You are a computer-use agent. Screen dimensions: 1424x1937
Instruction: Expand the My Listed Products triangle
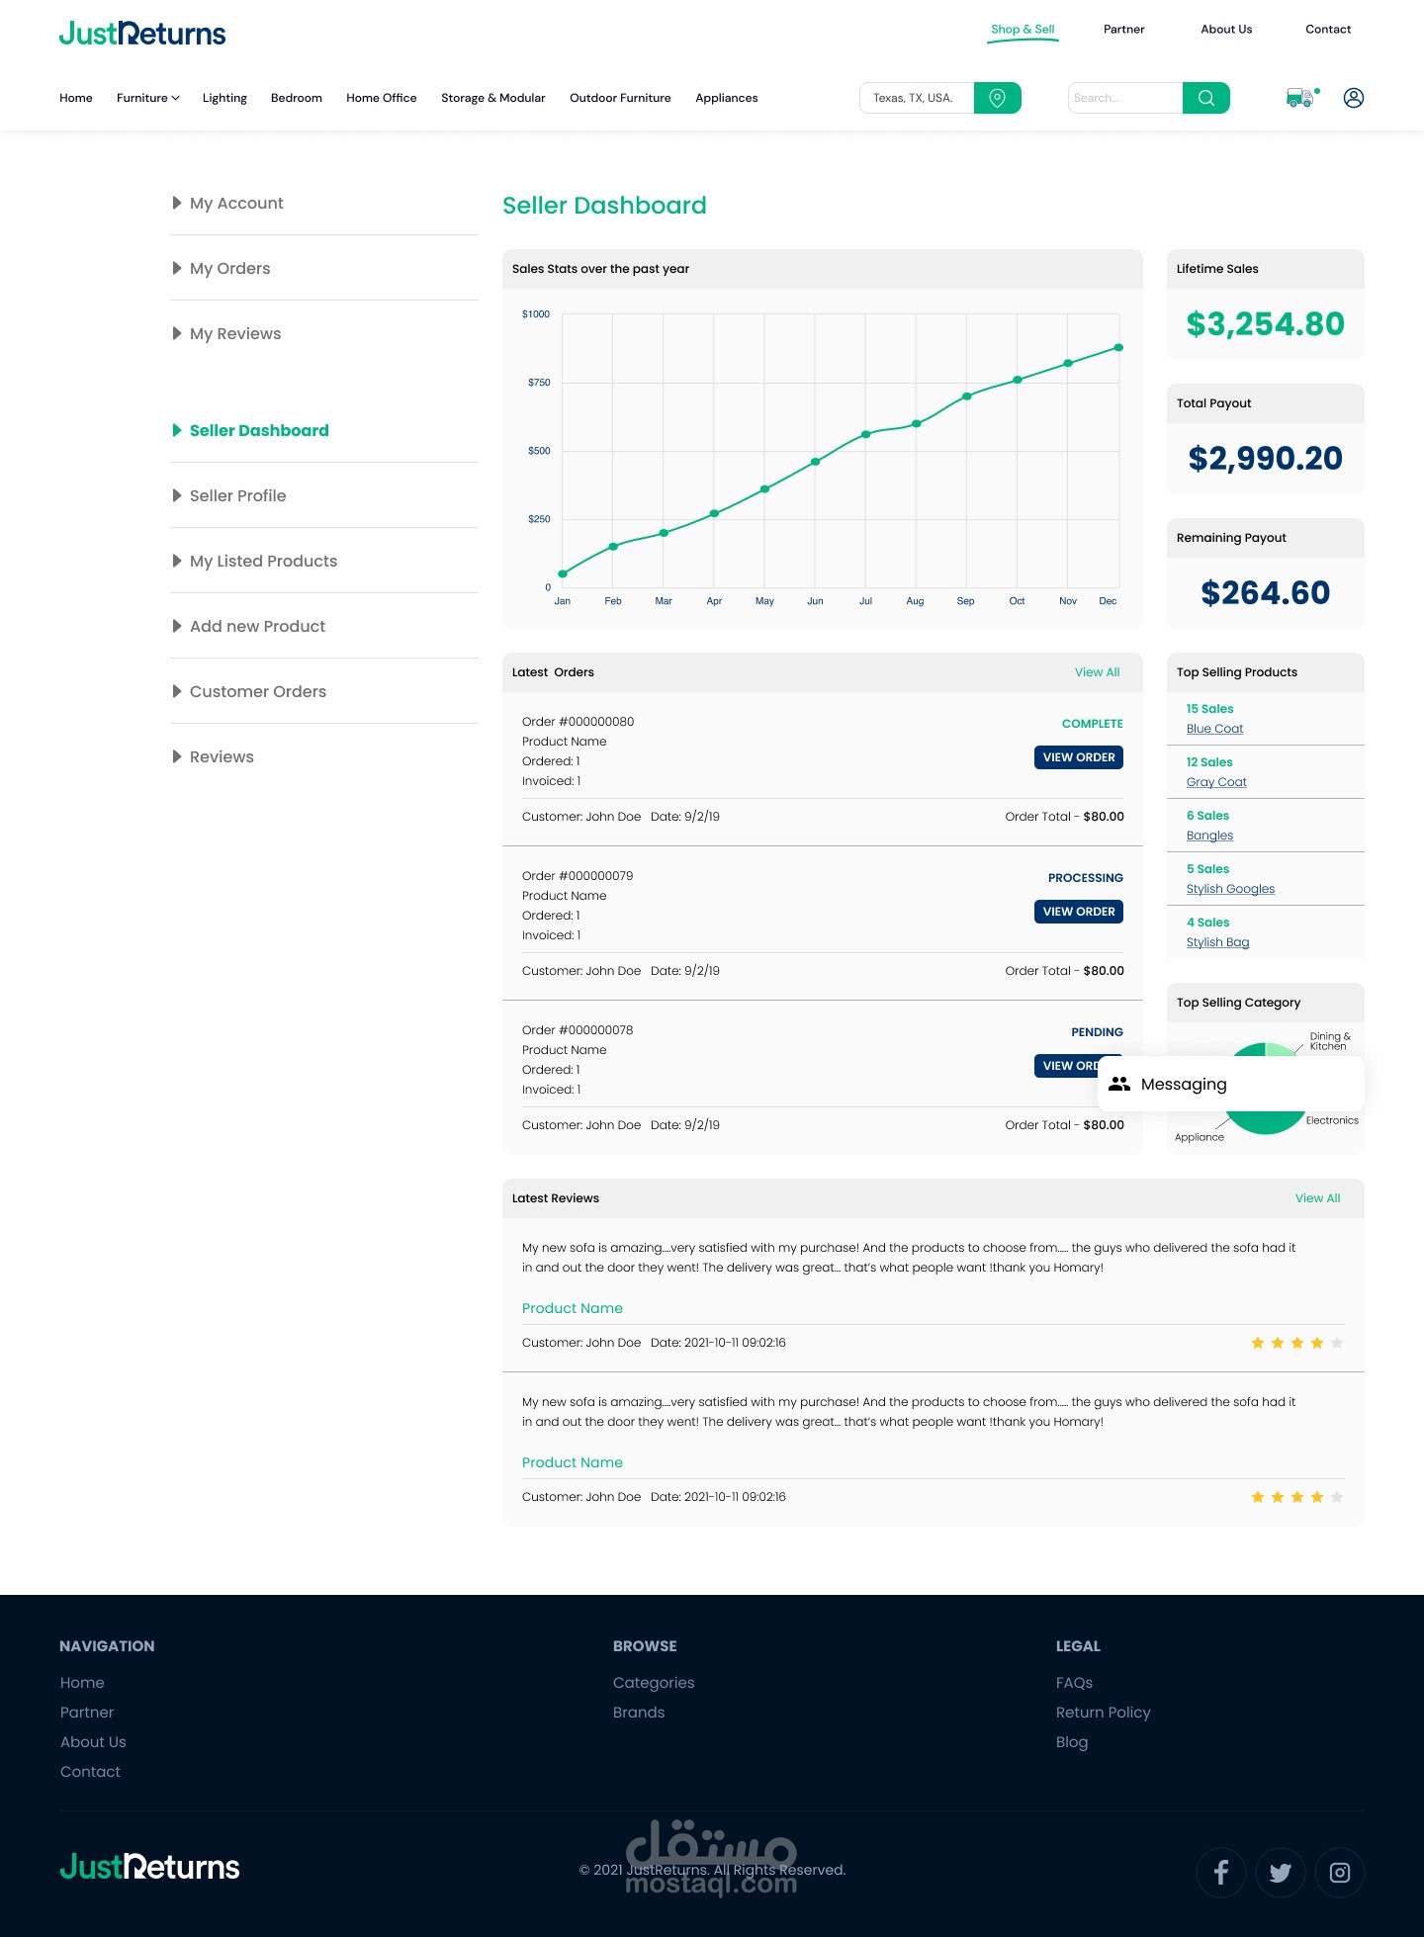(177, 561)
